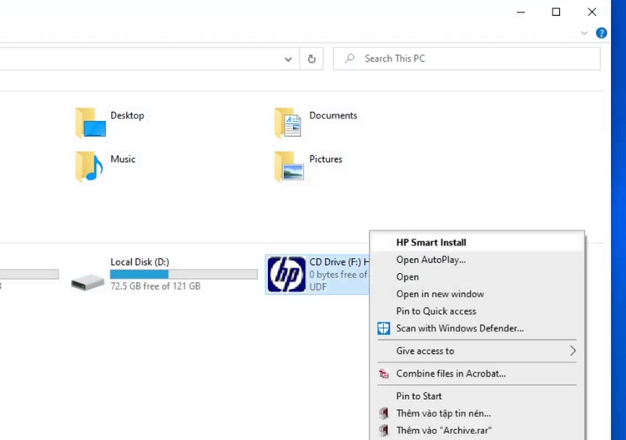Click the Windows Defender shield icon
This screenshot has height=440, width=626.
384,329
